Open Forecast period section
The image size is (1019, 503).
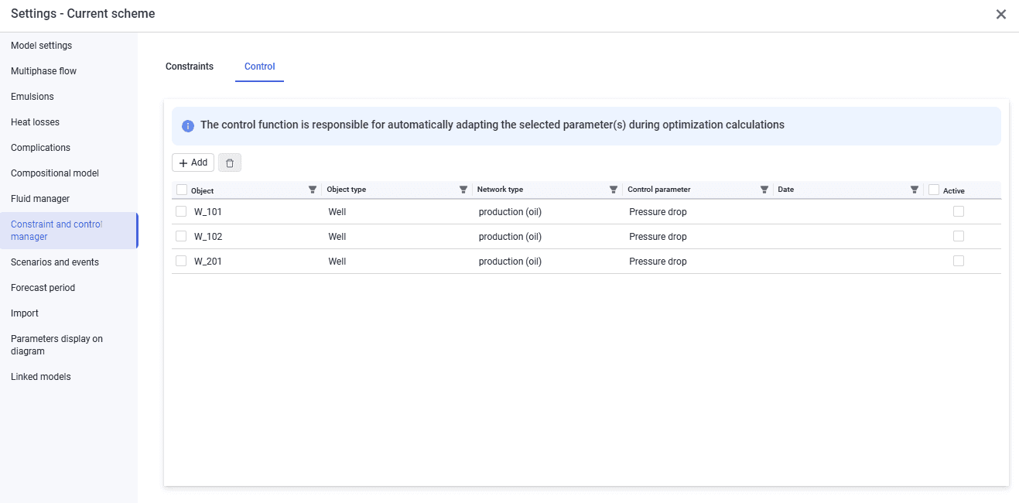point(69,288)
